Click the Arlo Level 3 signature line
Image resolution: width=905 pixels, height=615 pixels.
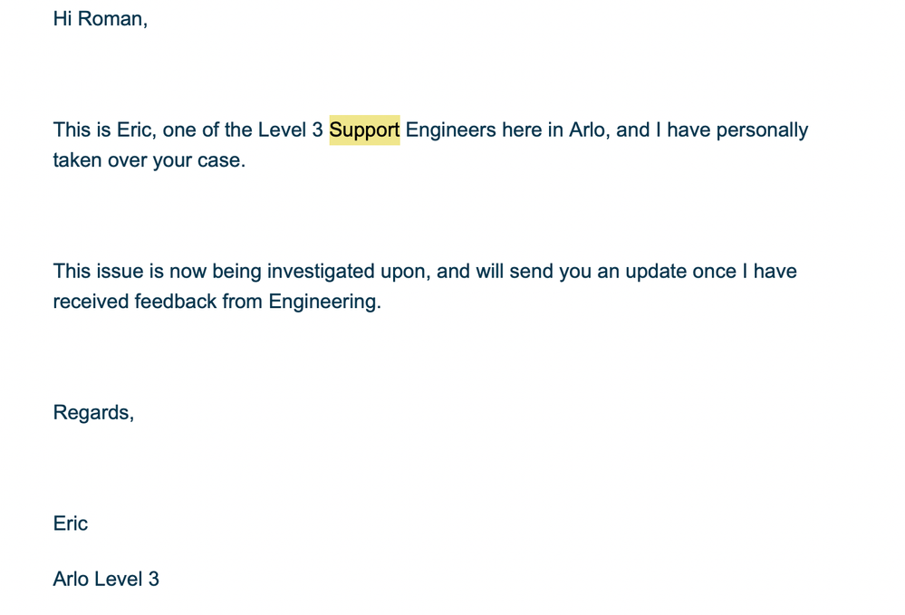(x=106, y=580)
